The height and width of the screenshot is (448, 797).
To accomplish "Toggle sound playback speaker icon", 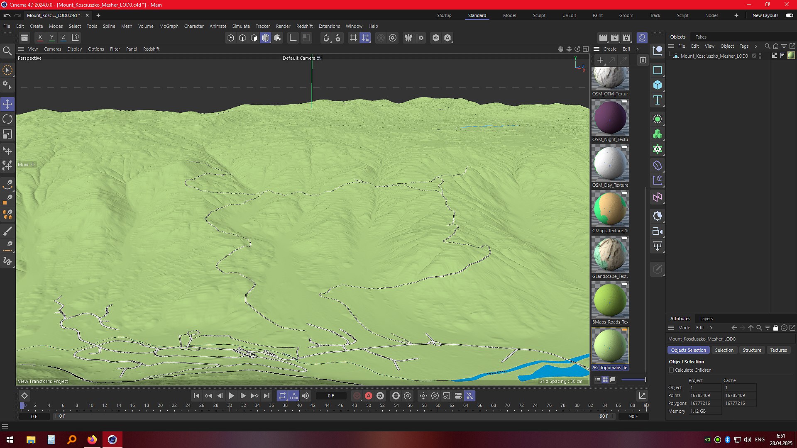I will pyautogui.click(x=306, y=396).
